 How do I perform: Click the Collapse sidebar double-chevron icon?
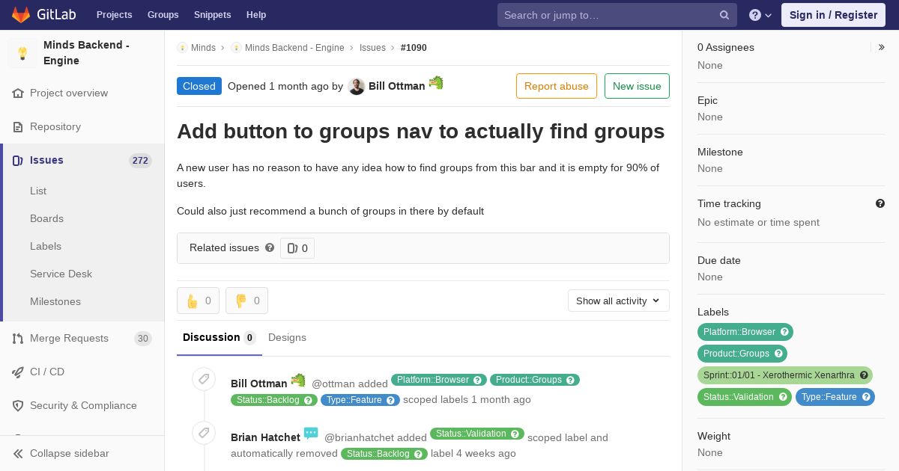(x=18, y=453)
